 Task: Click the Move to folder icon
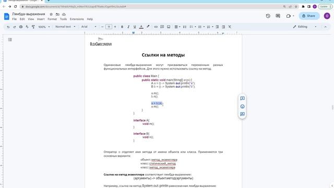click(x=57, y=14)
